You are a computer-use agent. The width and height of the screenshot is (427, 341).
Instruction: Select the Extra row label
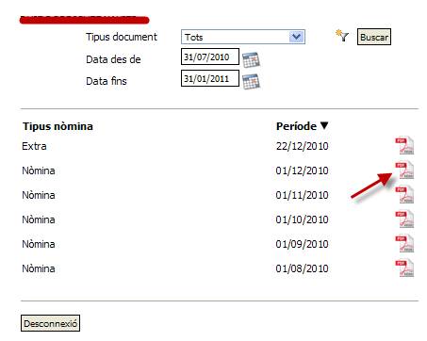click(34, 146)
